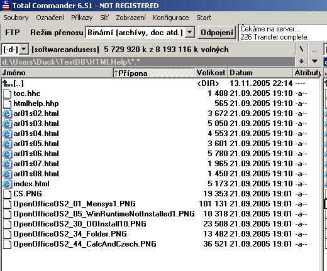Sort by the Datum column header

pos(260,73)
